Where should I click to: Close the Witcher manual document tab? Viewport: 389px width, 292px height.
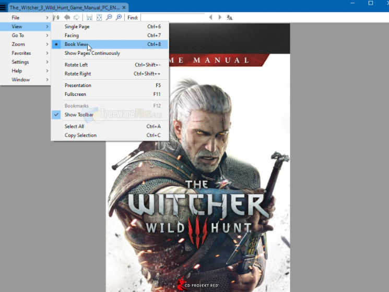point(124,7)
